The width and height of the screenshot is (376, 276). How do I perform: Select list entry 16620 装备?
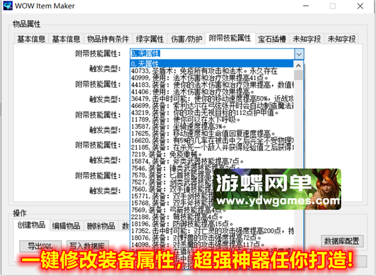(212, 140)
